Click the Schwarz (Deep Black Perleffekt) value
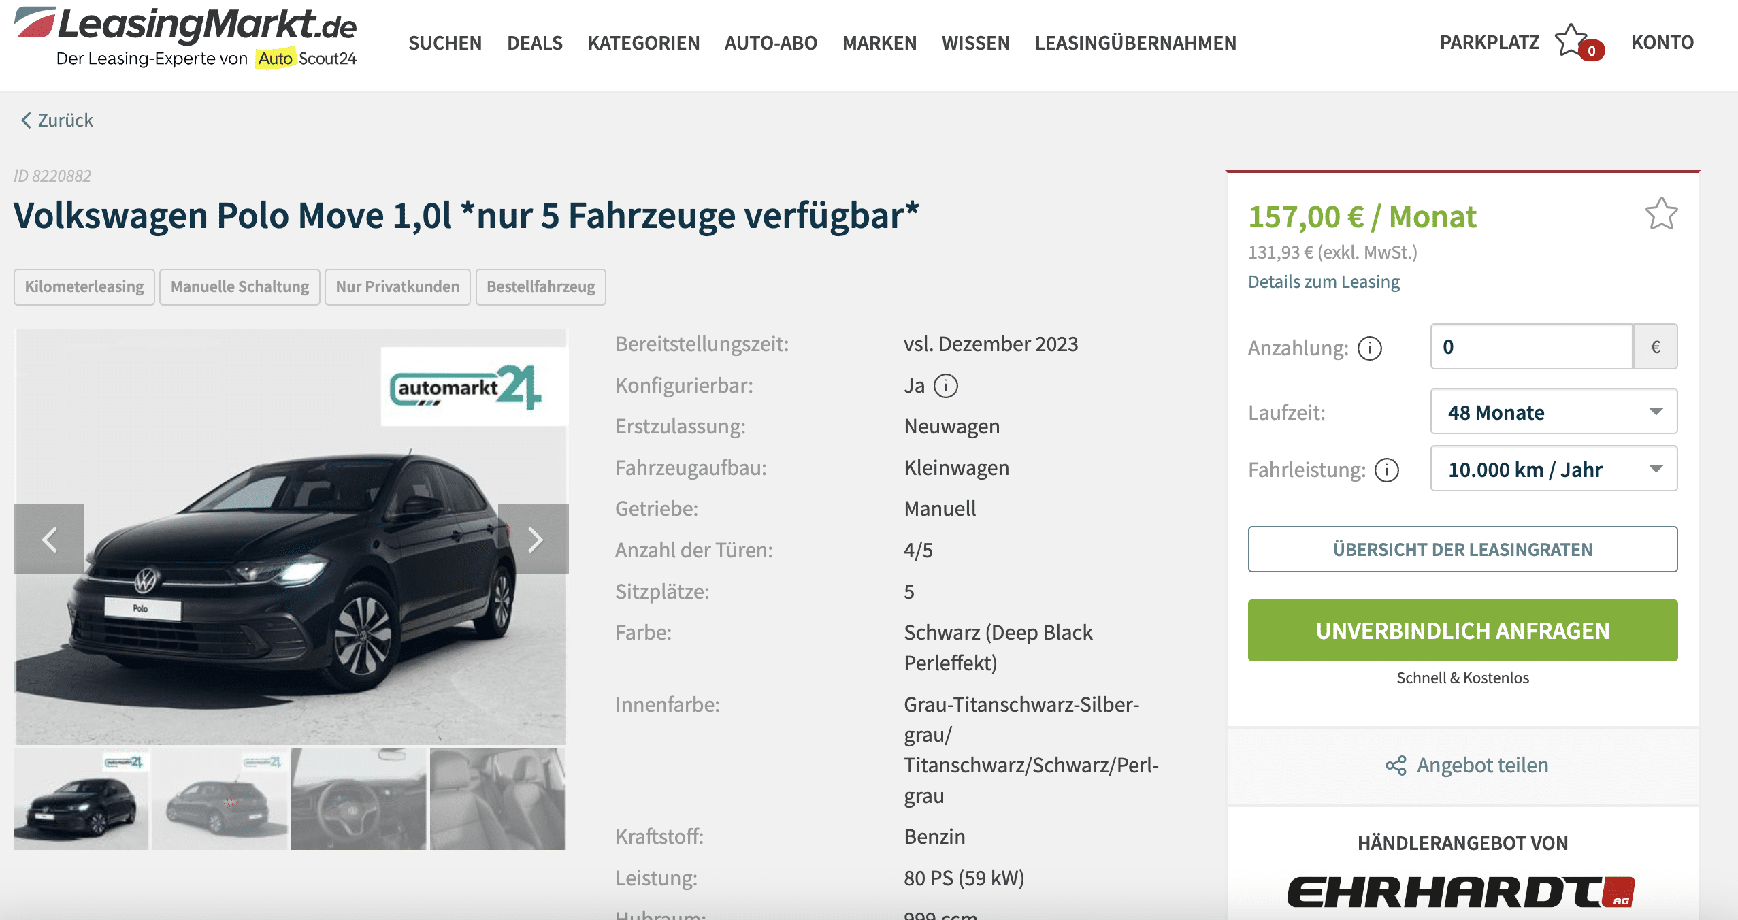 point(998,648)
